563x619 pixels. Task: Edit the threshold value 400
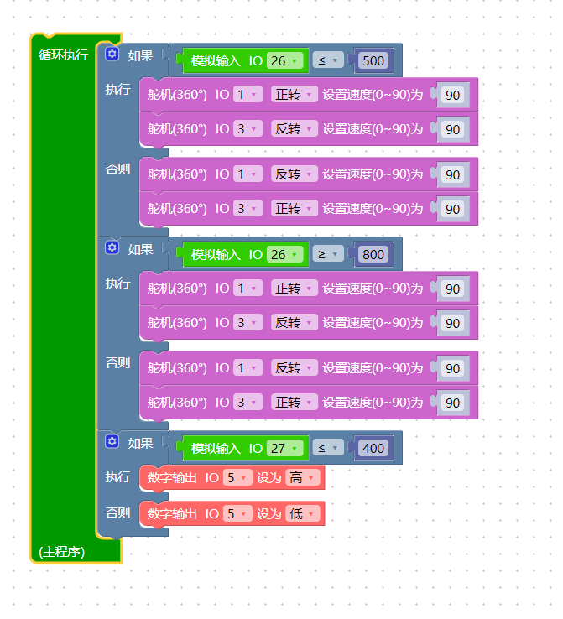373,449
